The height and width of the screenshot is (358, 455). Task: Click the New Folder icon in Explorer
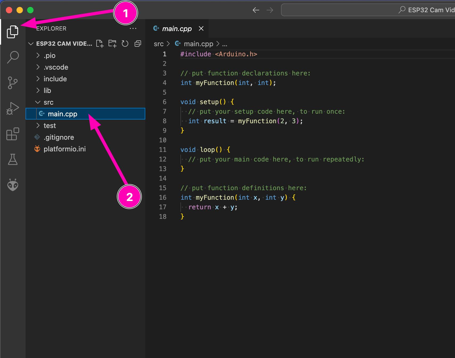(112, 44)
